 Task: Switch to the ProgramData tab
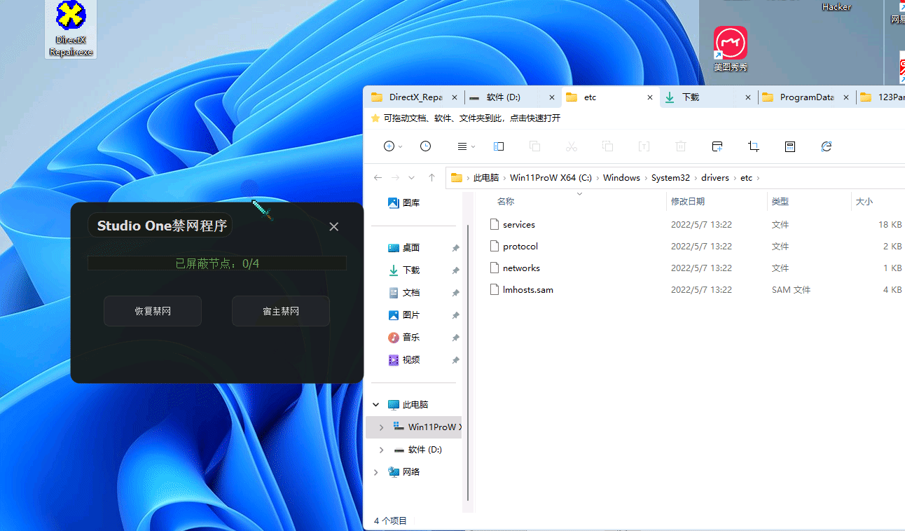pyautogui.click(x=807, y=97)
